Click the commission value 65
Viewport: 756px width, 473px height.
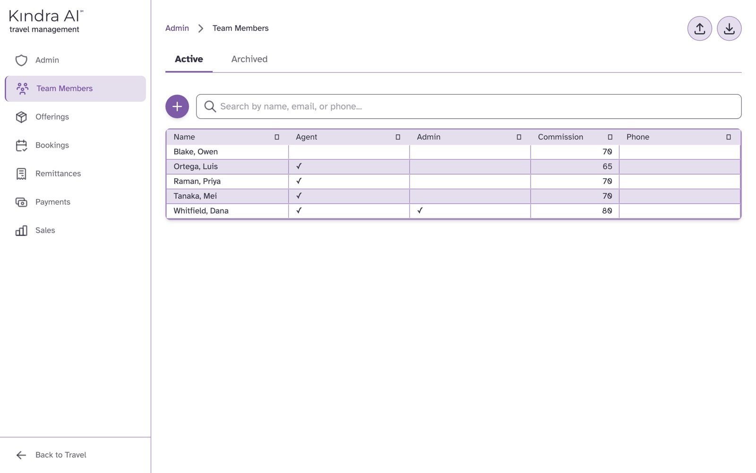pyautogui.click(x=607, y=166)
